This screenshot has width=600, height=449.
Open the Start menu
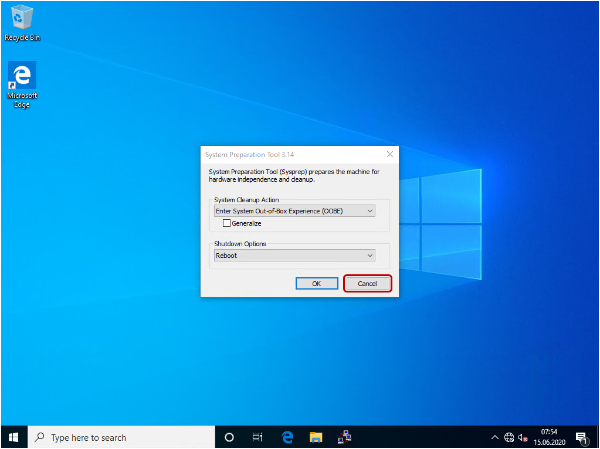pos(13,437)
